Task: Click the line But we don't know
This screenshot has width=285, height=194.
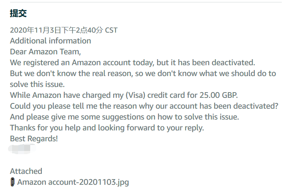Action: [x=143, y=74]
